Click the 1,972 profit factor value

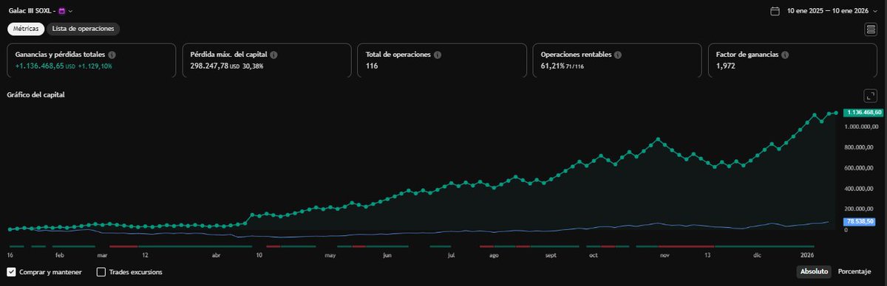[727, 66]
